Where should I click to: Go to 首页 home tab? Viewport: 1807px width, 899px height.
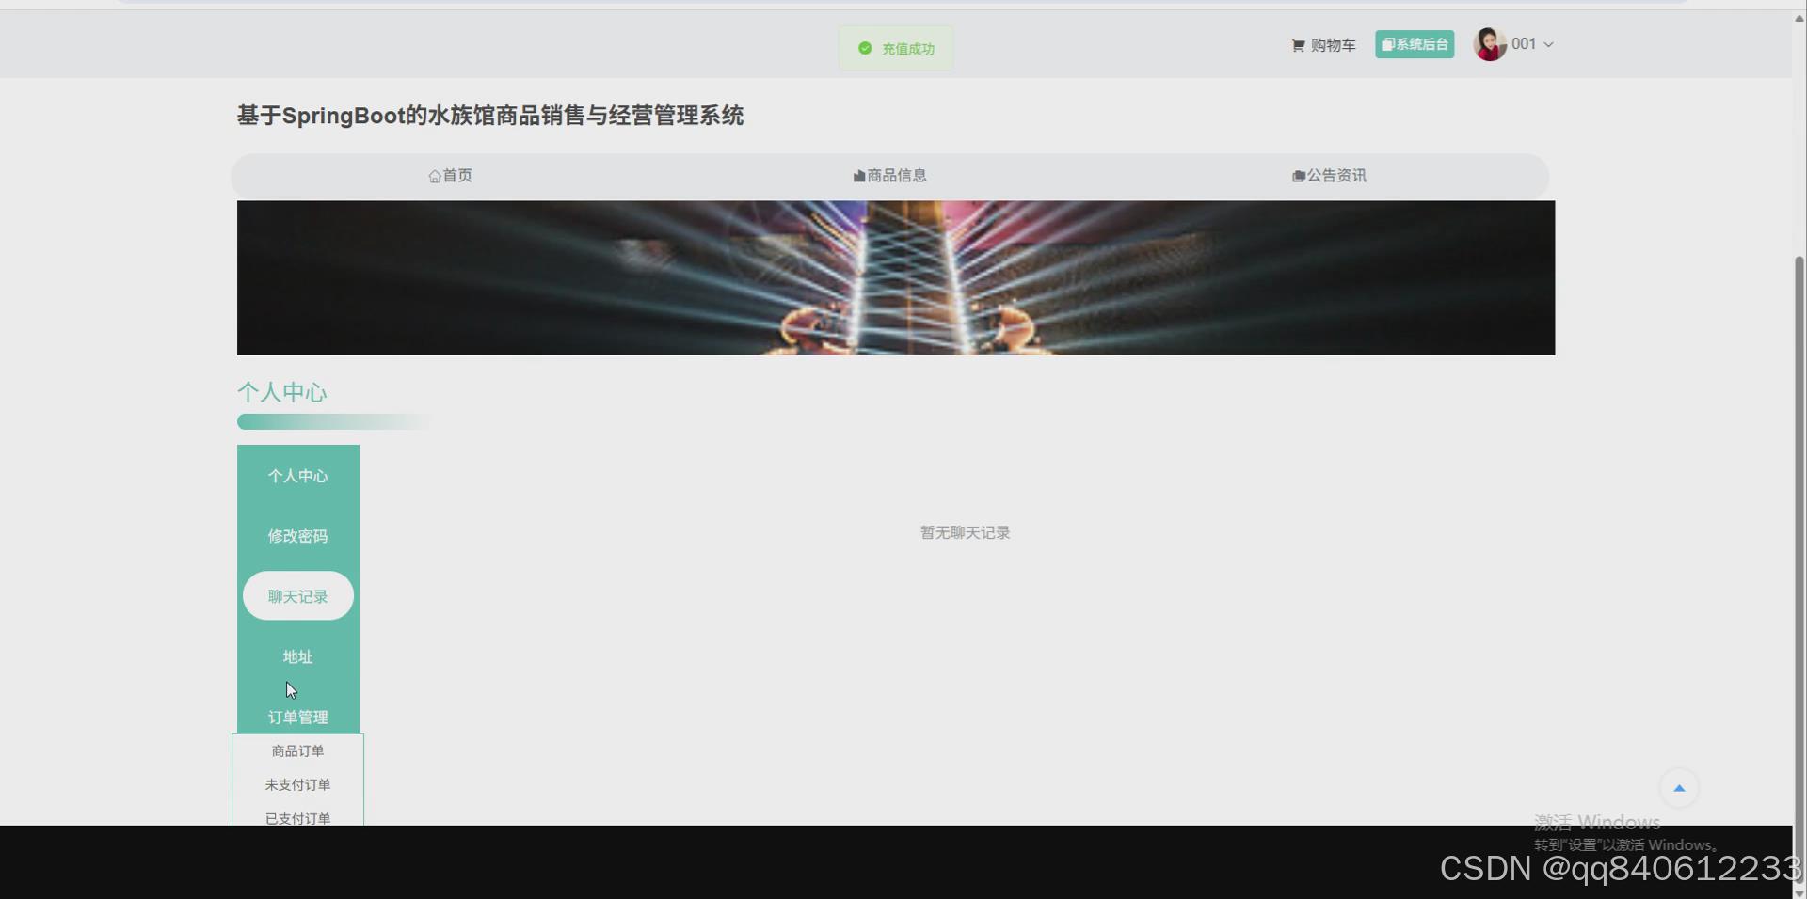click(x=450, y=176)
